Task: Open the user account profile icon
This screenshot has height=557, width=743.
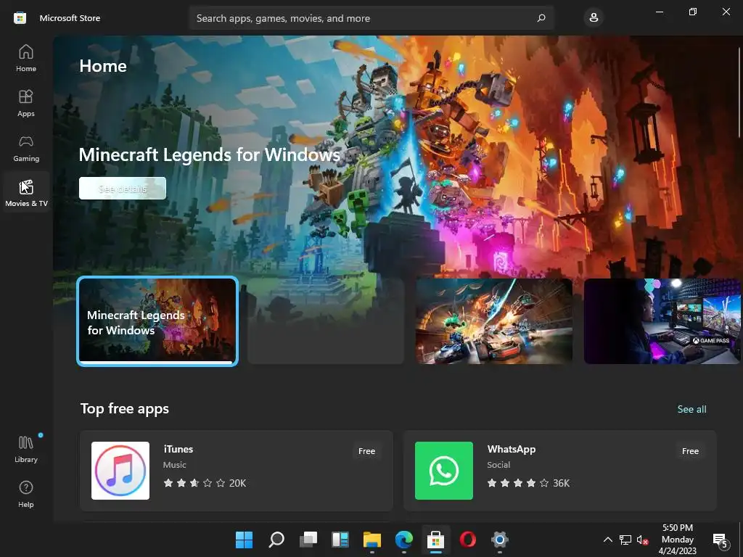Action: (x=594, y=18)
